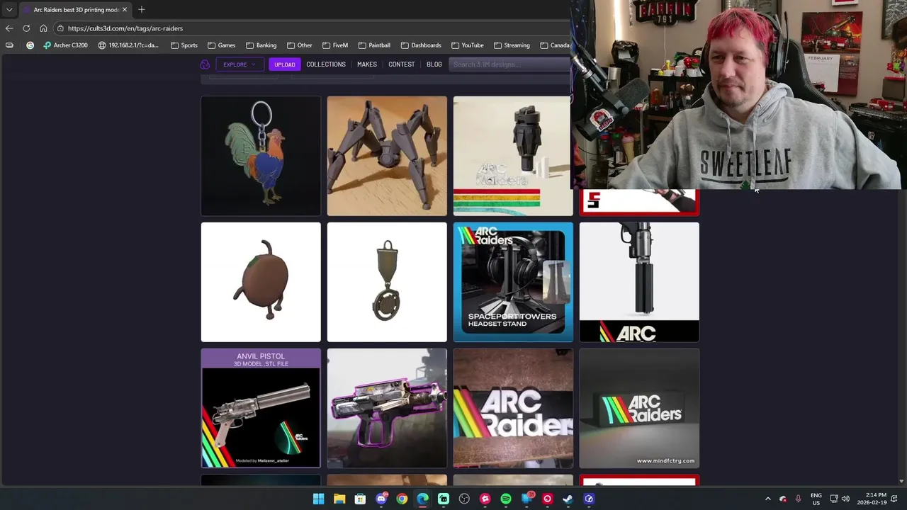This screenshot has height=510, width=907.
Task: Open the Google bookmark icon
Action: pos(30,45)
